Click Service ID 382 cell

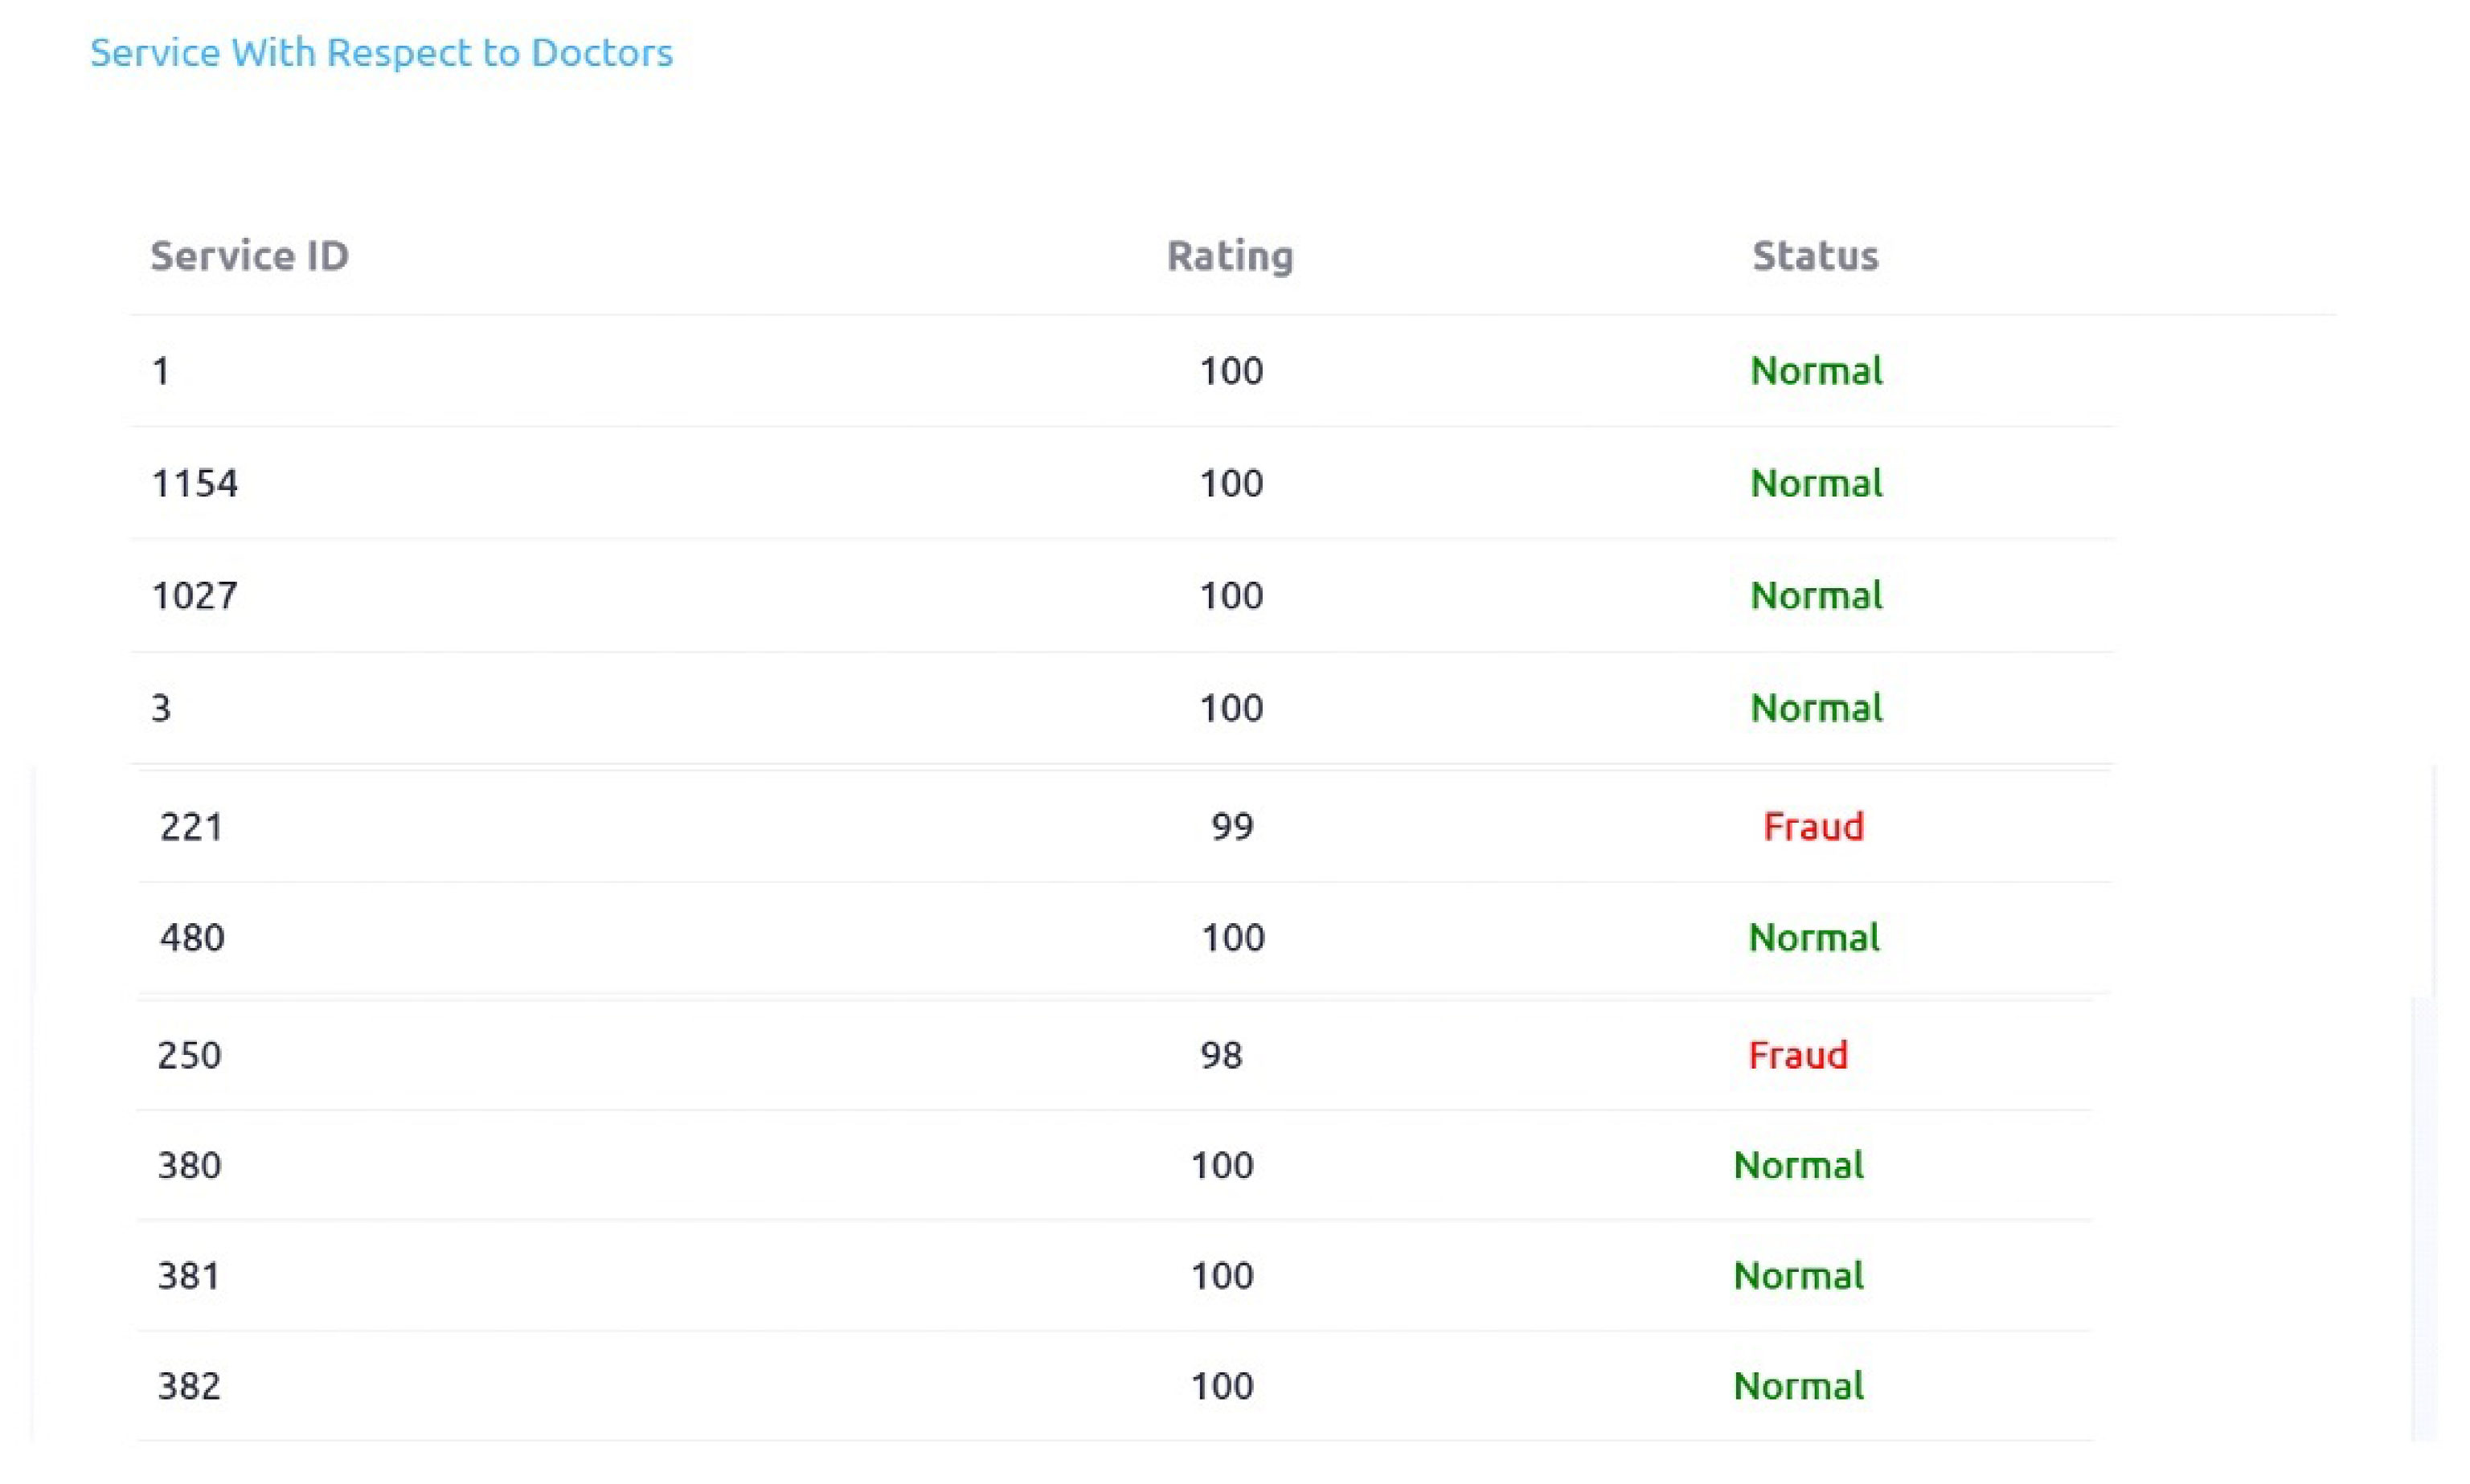click(189, 1386)
